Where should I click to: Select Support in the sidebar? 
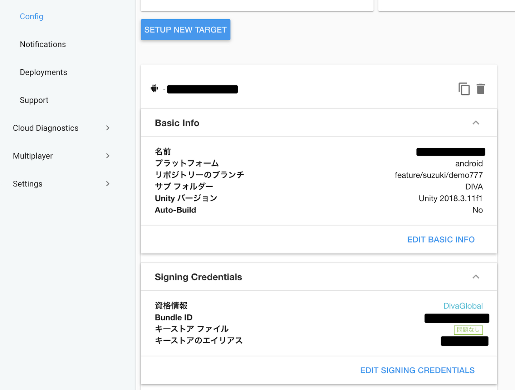(34, 100)
